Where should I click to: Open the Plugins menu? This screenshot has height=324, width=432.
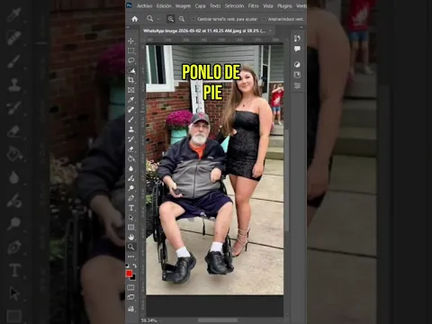click(284, 6)
